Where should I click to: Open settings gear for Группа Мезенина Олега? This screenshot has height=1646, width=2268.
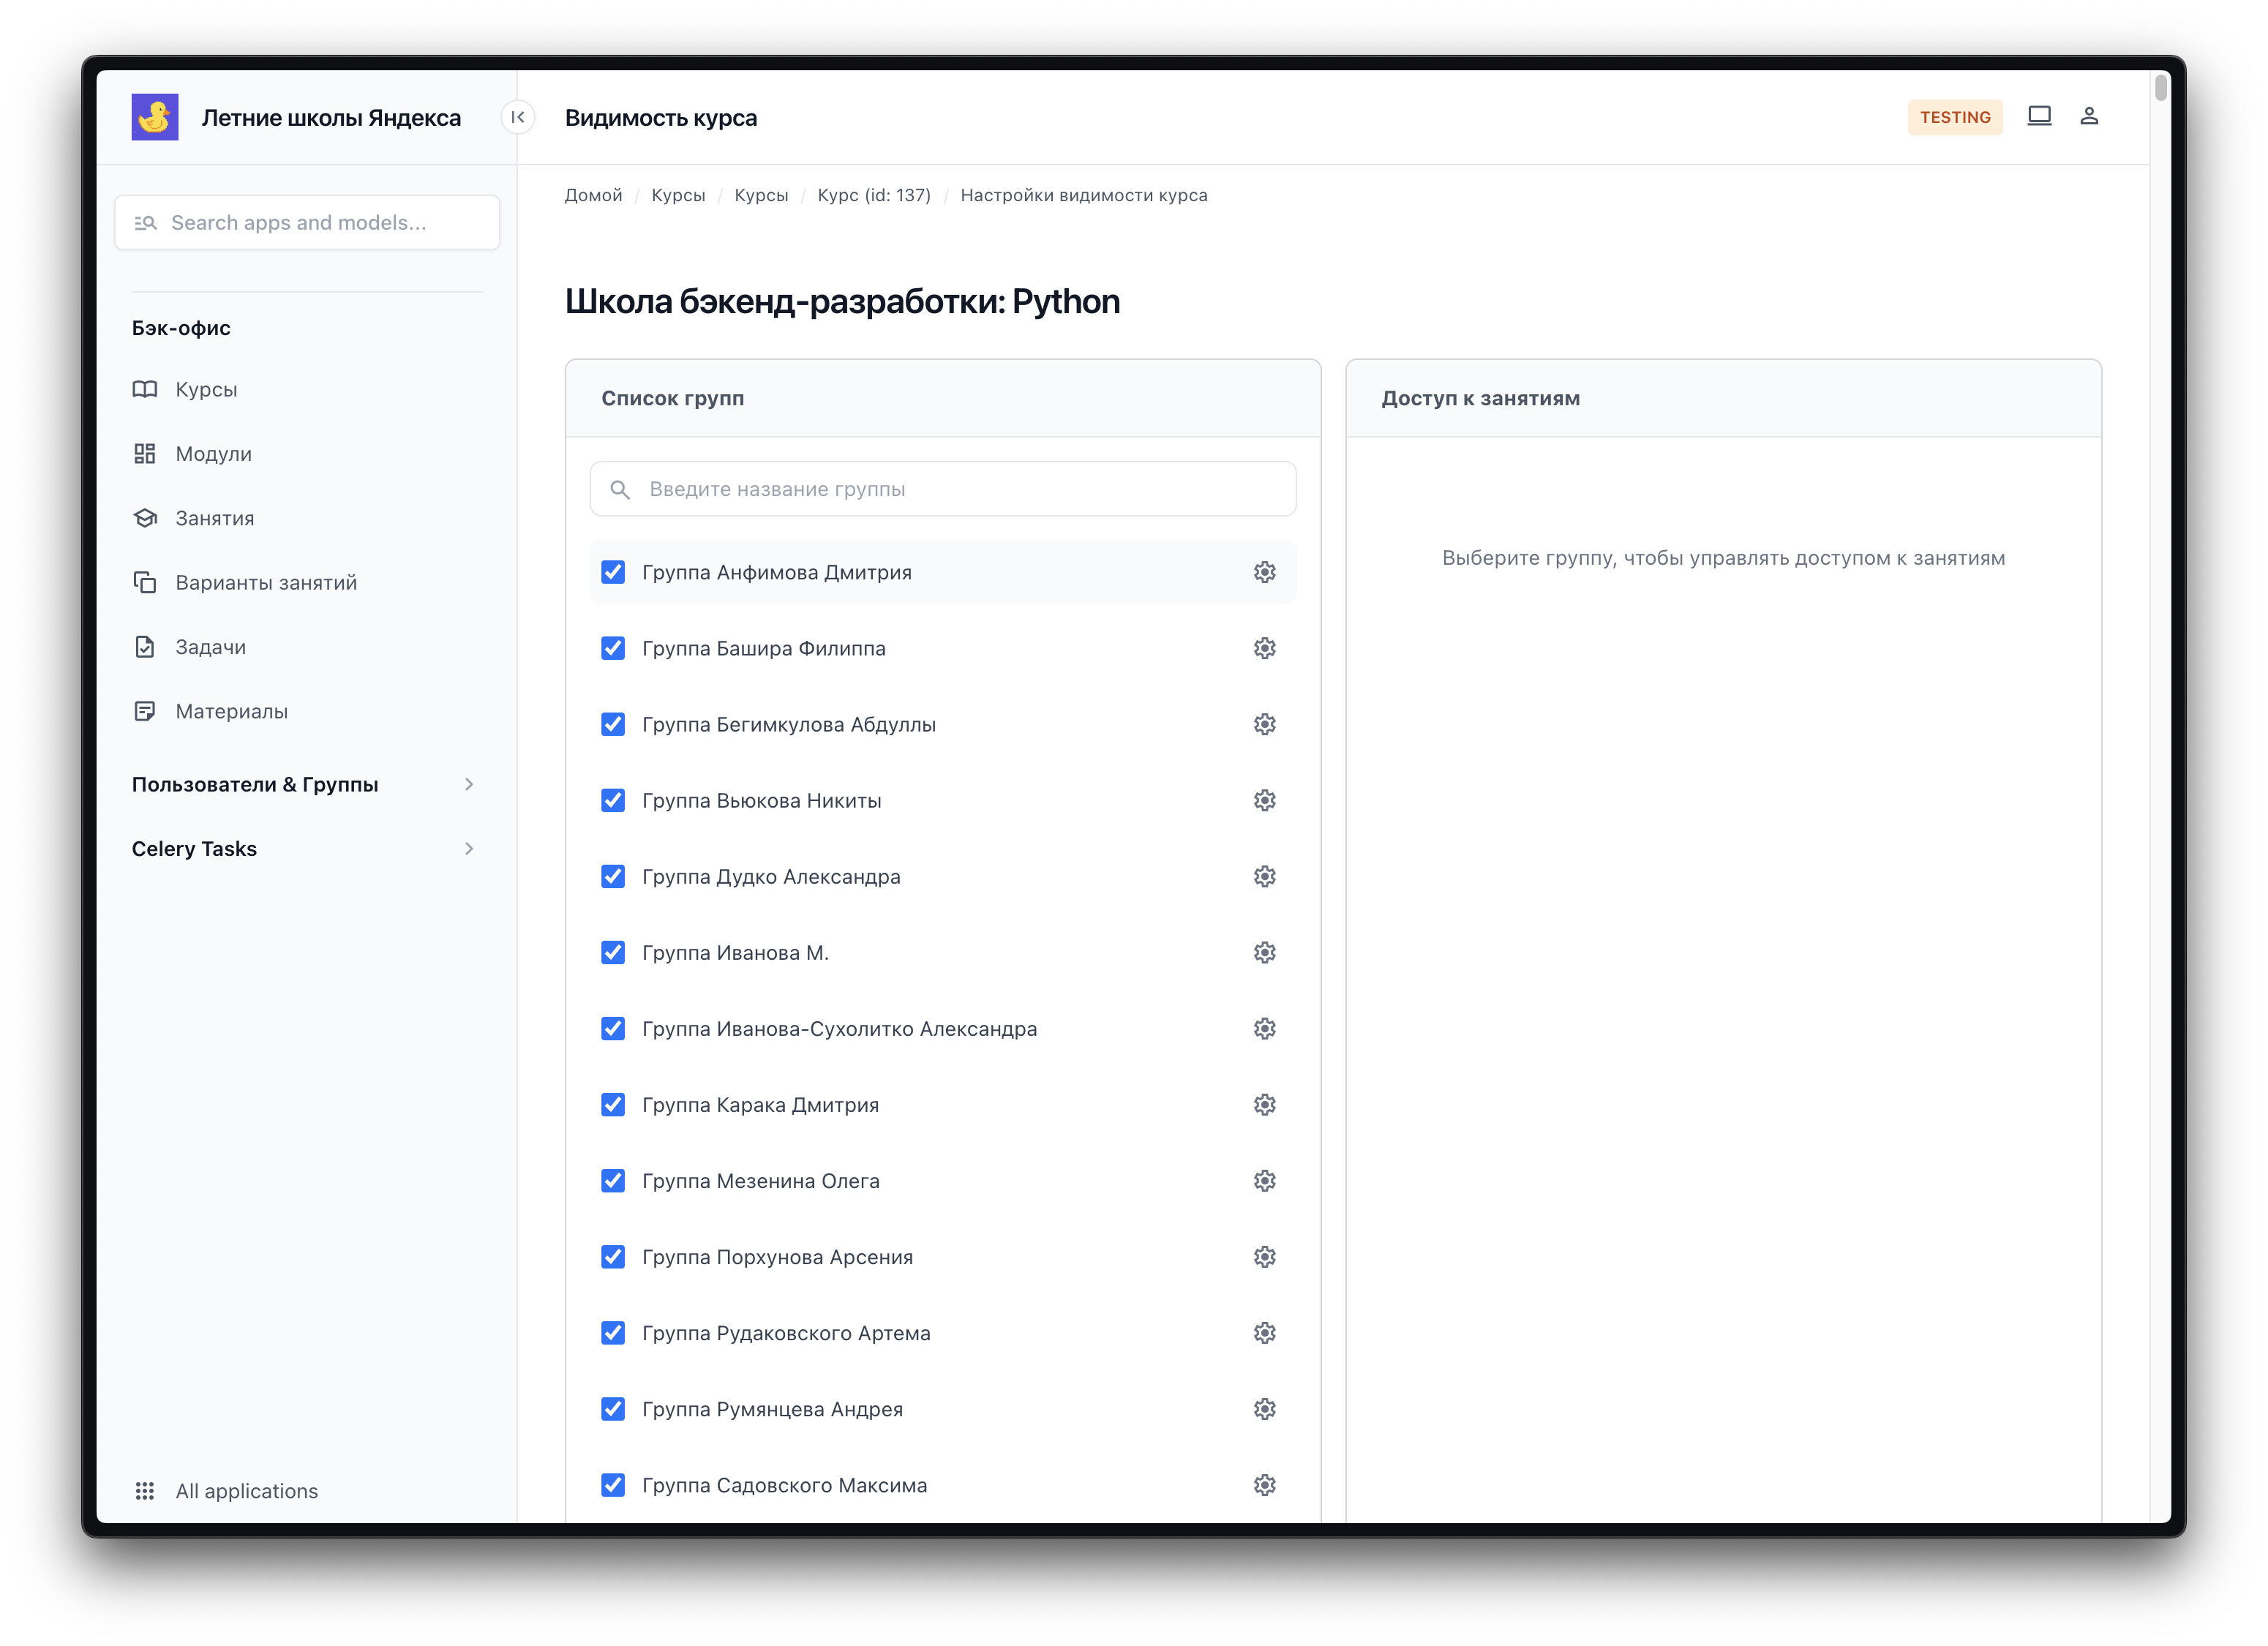click(1265, 1181)
